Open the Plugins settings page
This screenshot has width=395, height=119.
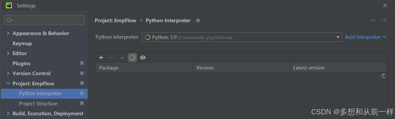(x=21, y=63)
